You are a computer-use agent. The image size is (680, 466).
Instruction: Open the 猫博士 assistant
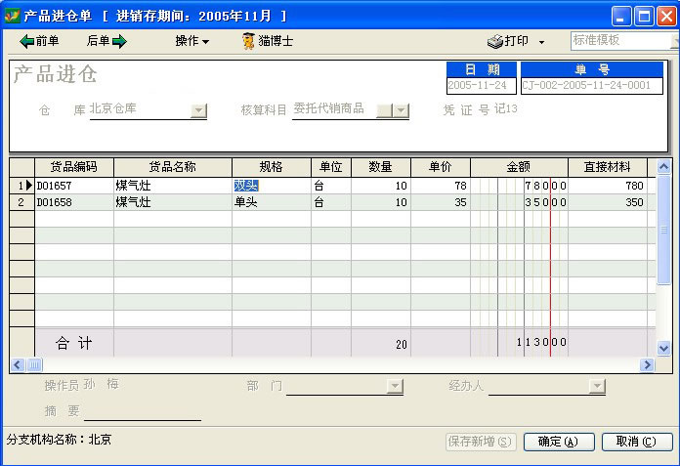(x=268, y=41)
